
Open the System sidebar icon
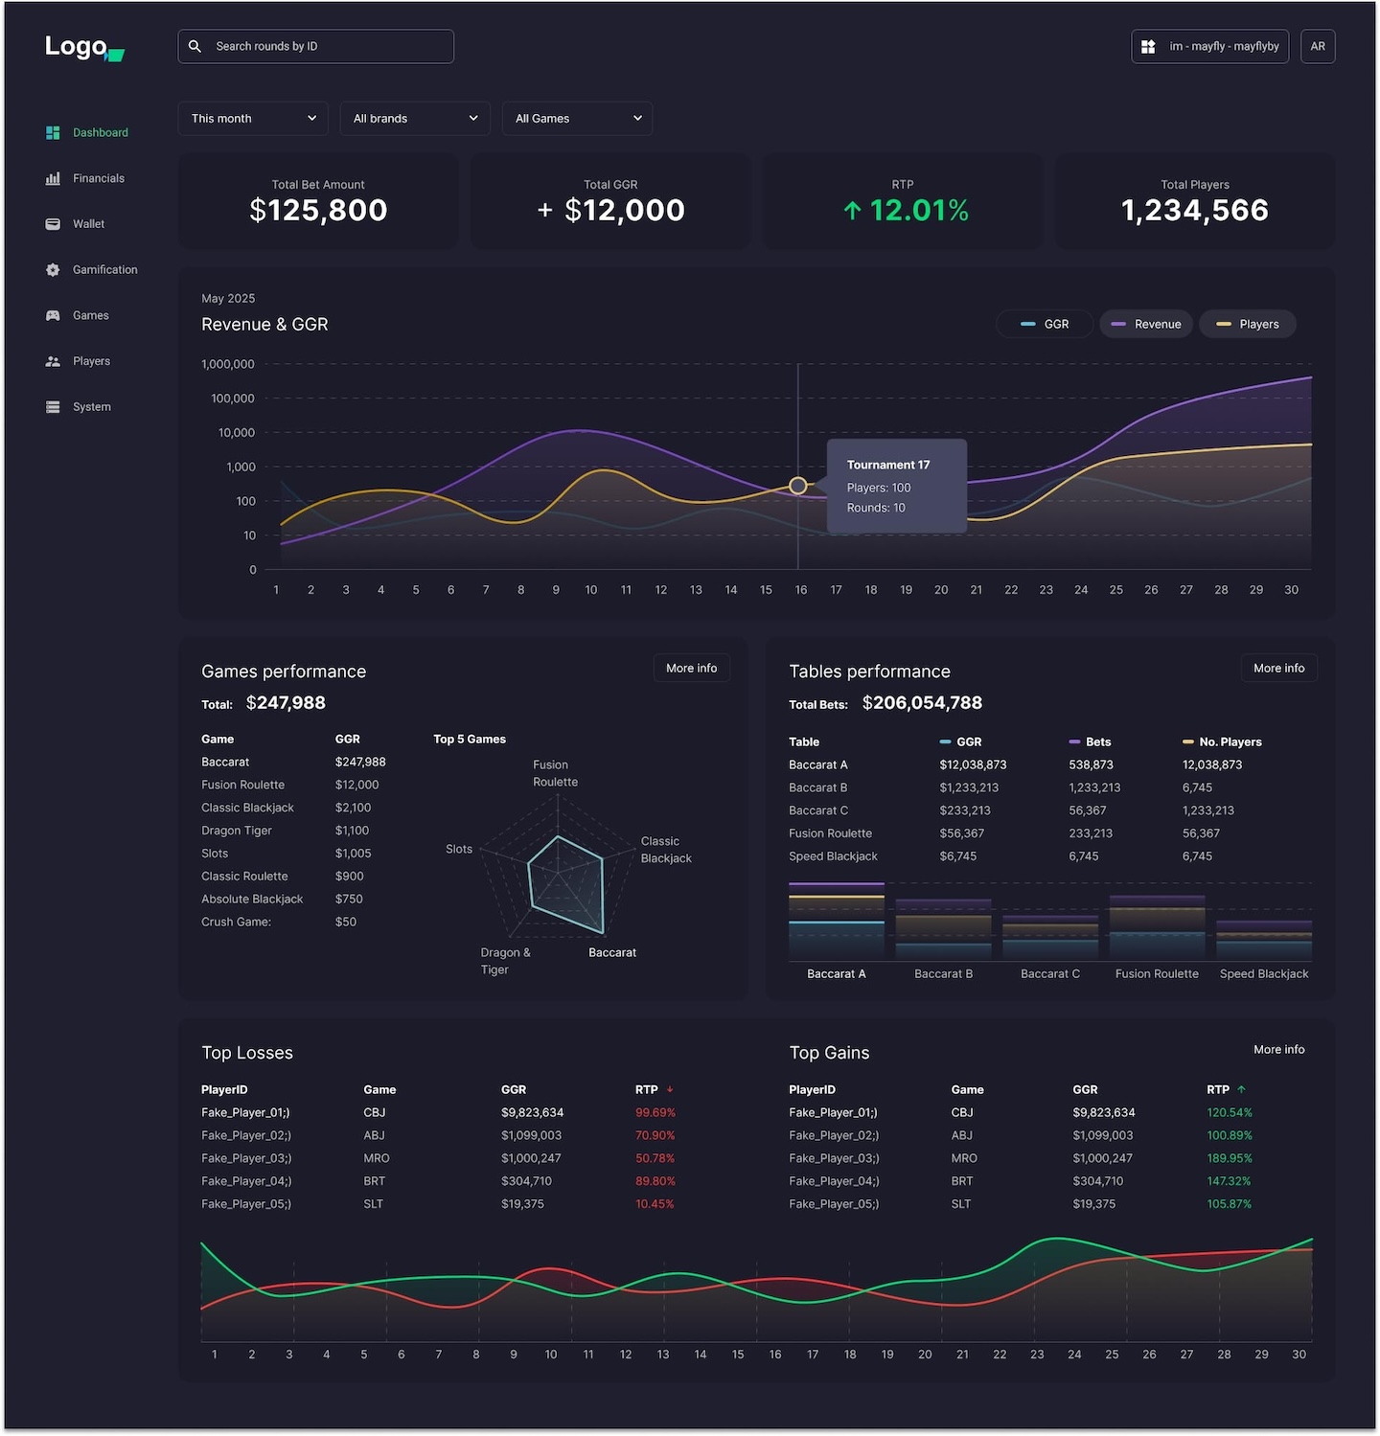(x=54, y=406)
